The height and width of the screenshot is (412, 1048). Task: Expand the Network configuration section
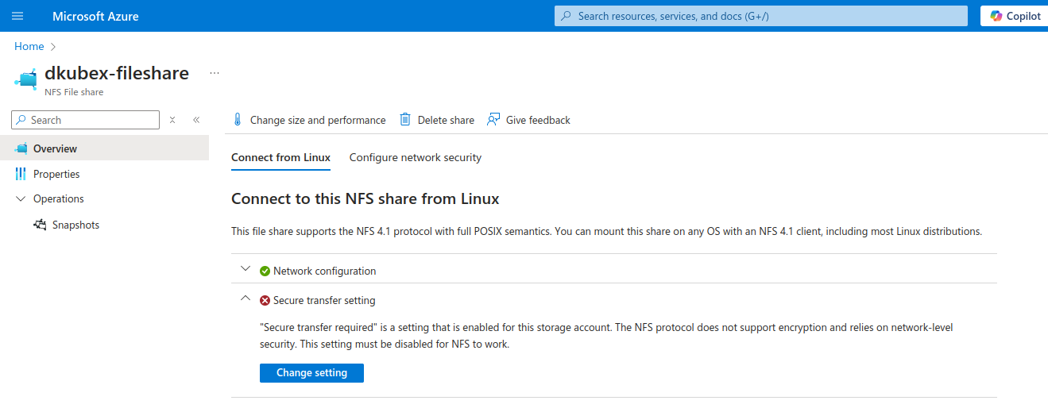[246, 270]
